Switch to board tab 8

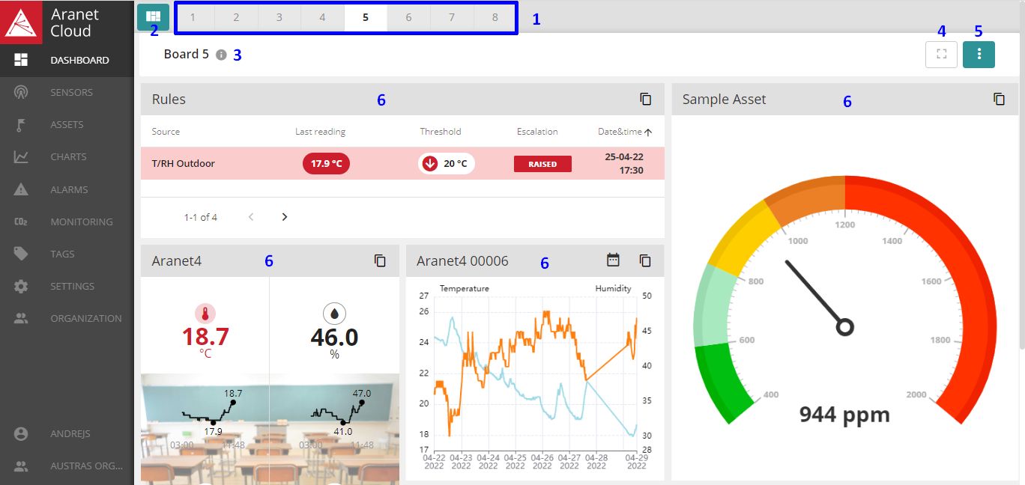pyautogui.click(x=495, y=17)
